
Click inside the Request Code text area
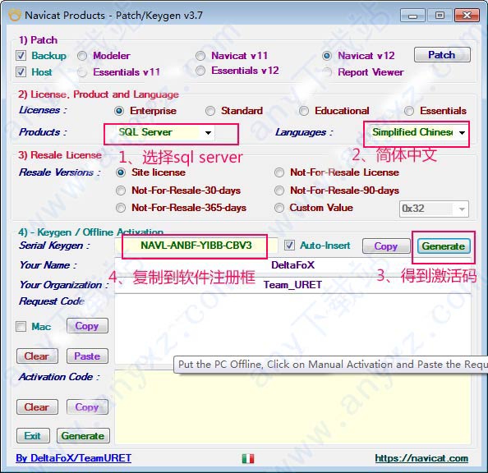(292, 328)
